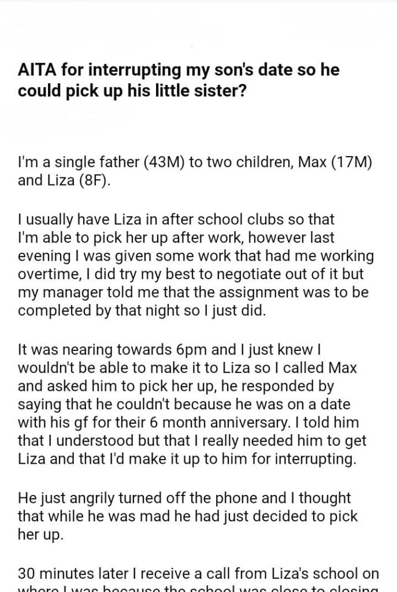Click the line "I usually have Liza in after school clubs"

coord(176,220)
